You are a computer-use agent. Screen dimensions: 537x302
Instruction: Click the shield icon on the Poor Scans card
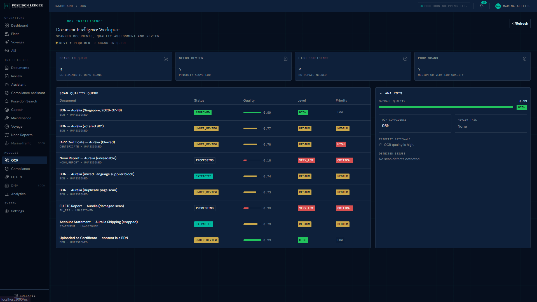524,59
